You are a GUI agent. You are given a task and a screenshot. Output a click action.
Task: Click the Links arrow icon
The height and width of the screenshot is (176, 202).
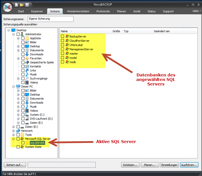click(27, 70)
